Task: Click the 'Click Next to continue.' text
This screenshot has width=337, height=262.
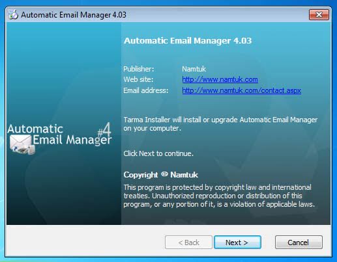Action: pyautogui.click(x=158, y=153)
